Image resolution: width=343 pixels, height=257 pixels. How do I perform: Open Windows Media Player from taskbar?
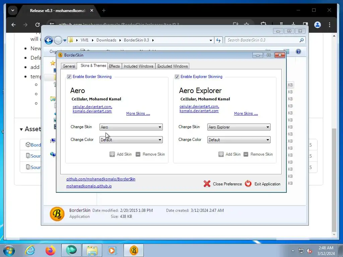[x=113, y=250]
